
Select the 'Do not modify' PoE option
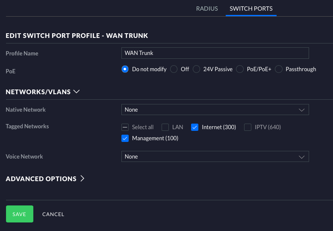(x=125, y=69)
